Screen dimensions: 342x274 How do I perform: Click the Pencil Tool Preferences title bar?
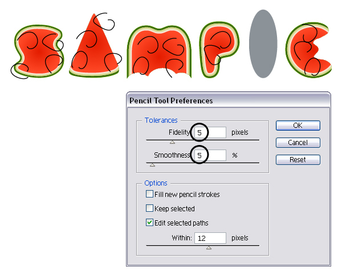229,100
